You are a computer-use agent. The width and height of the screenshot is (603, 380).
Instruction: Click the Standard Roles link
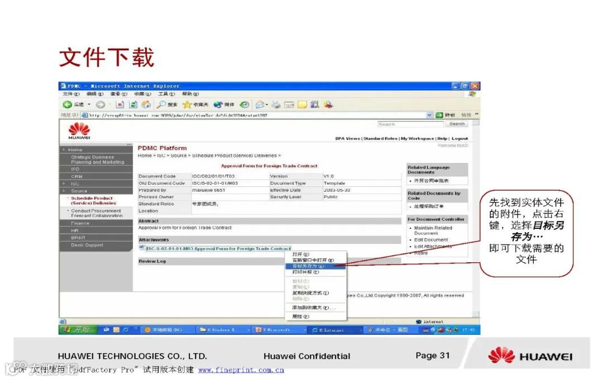click(x=380, y=138)
